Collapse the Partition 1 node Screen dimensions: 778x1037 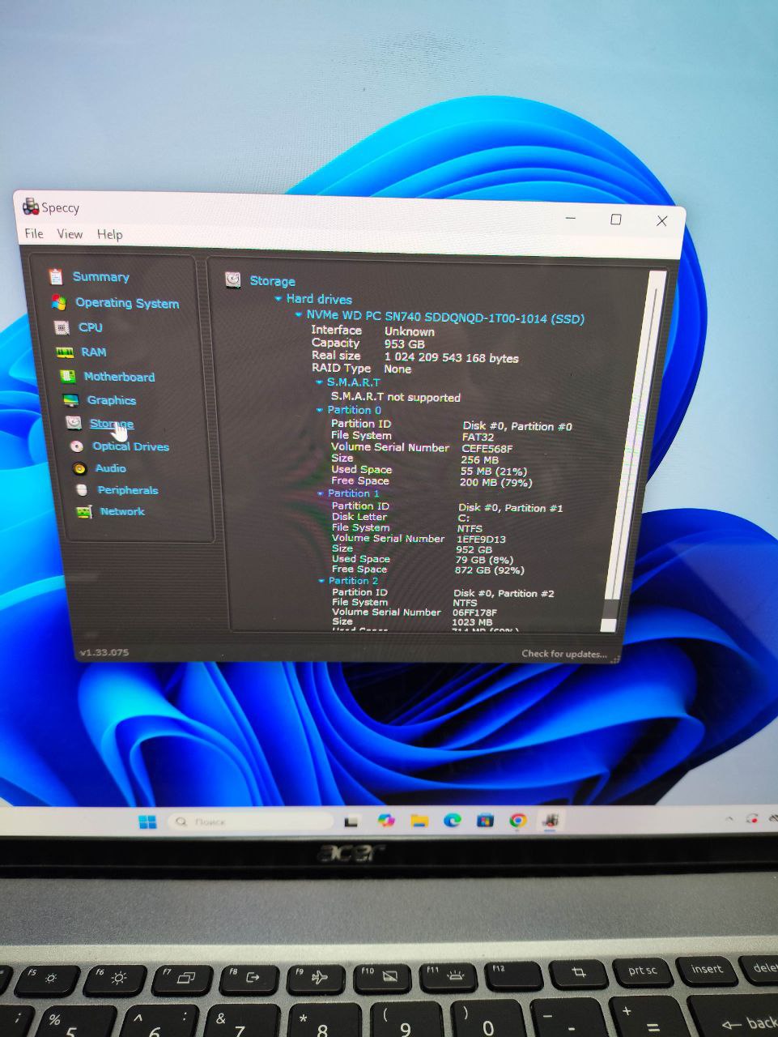(x=321, y=493)
